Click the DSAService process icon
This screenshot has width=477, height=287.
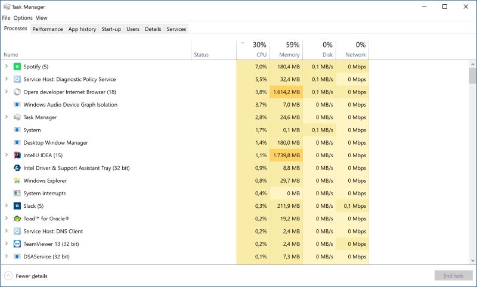pos(17,257)
